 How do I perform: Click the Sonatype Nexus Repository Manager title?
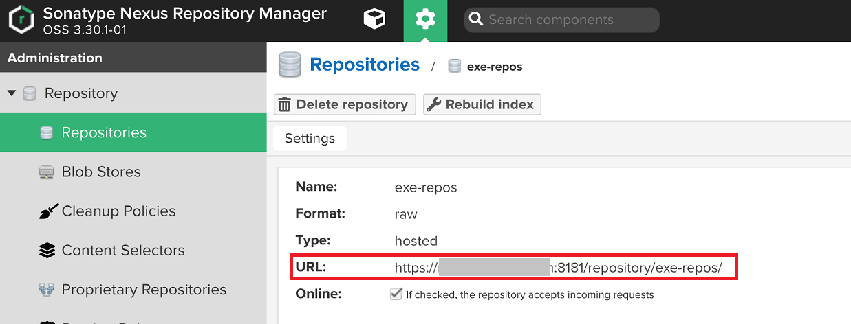184,13
